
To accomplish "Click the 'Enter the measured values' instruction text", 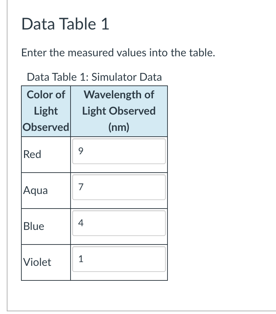I will click(x=118, y=53).
